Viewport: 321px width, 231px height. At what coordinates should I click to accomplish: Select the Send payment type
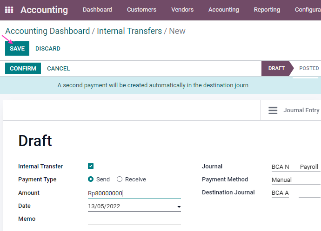click(91, 180)
